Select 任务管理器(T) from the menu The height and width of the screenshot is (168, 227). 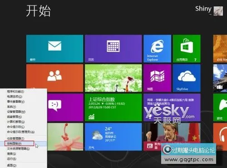click(15, 138)
